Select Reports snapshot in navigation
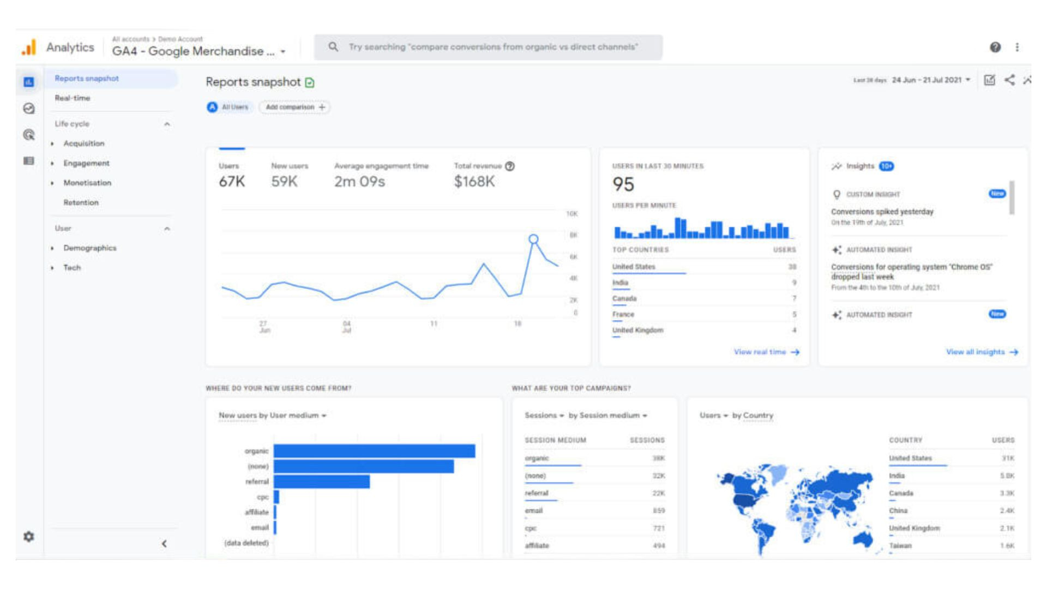Screen dimensions: 1047x589 point(111,79)
